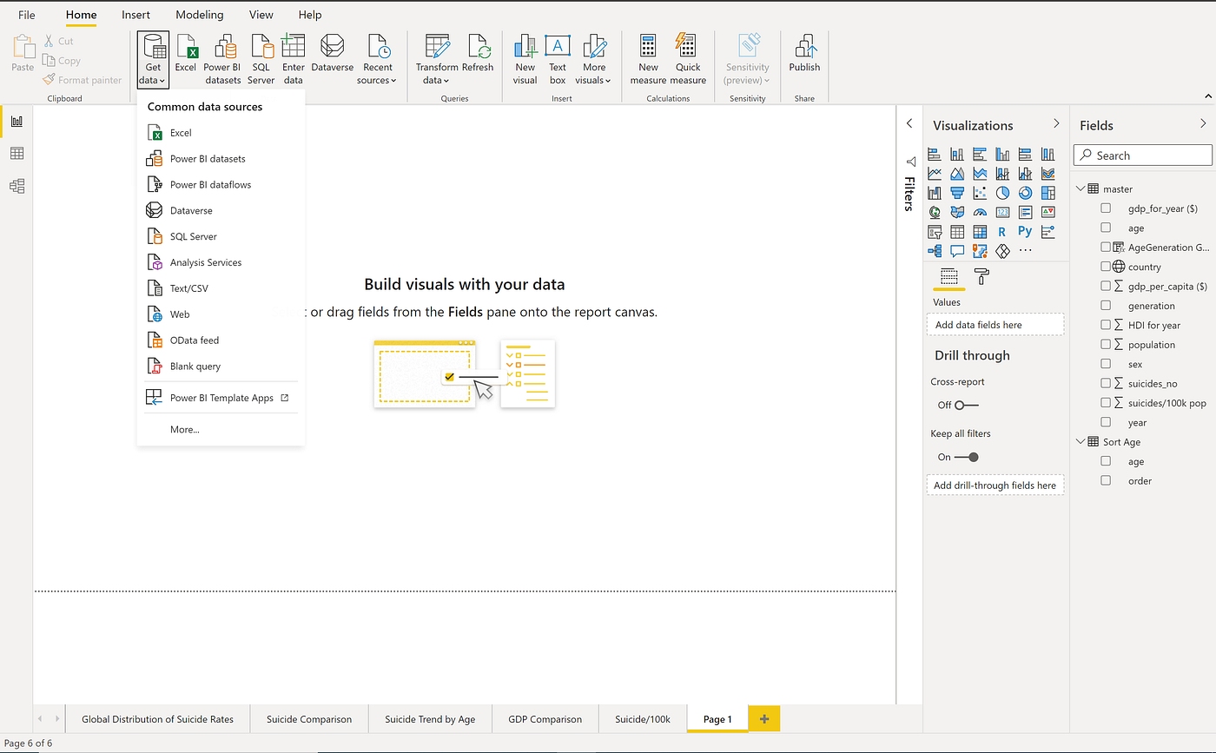Toggle Cross-report drill through on
This screenshot has width=1216, height=753.
pos(967,405)
